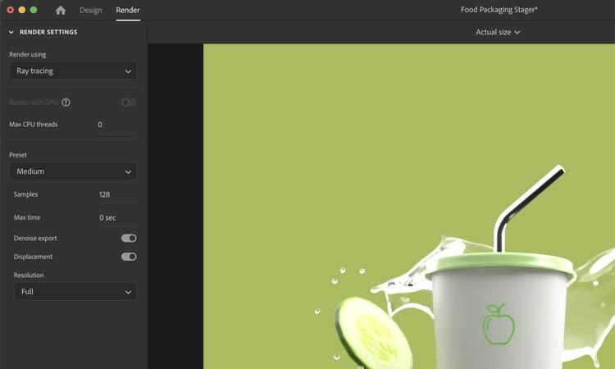This screenshot has height=369, width=615.
Task: Minimize the window with the yellow button
Action: (22, 10)
